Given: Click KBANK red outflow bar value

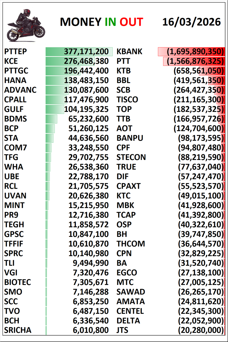Looking at the screenshot, I should [191, 52].
